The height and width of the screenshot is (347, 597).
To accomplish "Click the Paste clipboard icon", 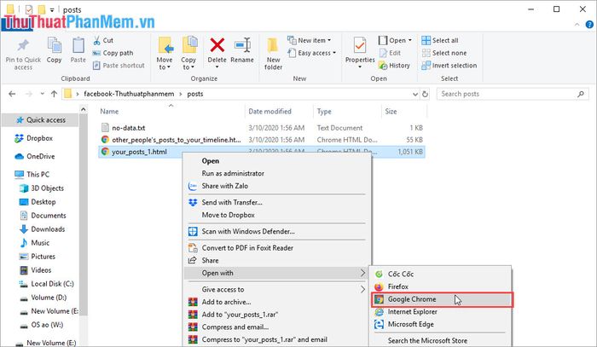I will coord(78,46).
